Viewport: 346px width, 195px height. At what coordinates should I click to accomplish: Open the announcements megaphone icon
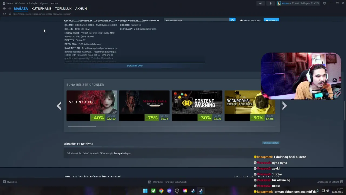(261, 3)
